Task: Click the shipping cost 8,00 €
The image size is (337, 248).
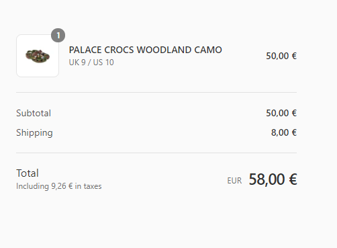Action: click(284, 132)
